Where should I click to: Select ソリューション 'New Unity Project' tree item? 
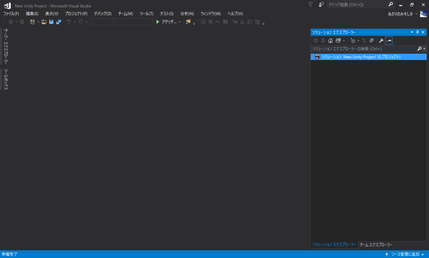[368, 57]
